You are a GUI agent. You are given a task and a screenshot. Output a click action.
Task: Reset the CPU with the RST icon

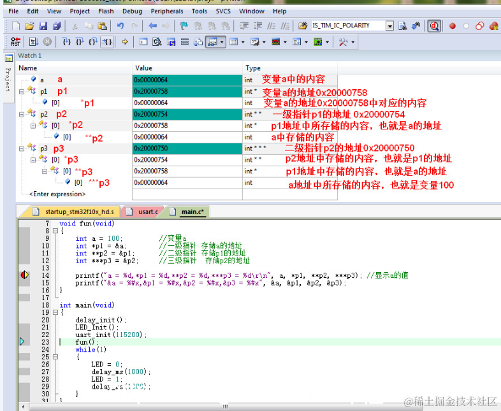click(15, 42)
